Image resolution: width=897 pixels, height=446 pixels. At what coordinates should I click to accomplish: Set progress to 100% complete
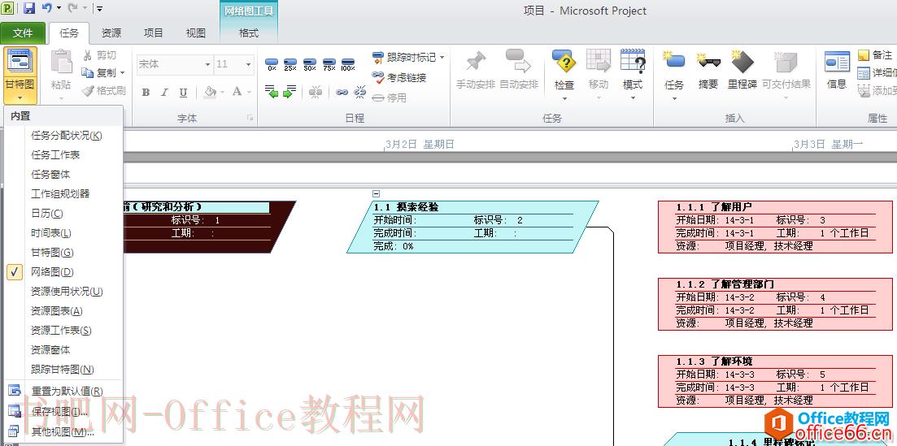pyautogui.click(x=348, y=64)
